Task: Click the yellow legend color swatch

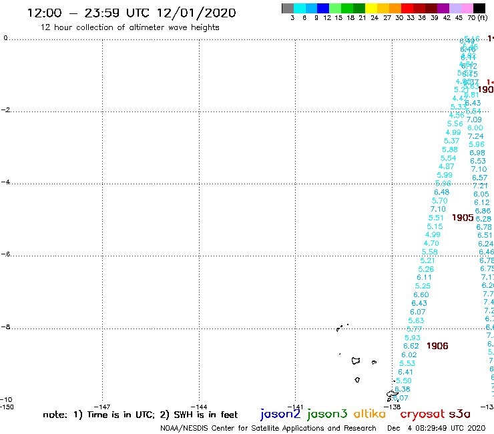Action: [371, 8]
